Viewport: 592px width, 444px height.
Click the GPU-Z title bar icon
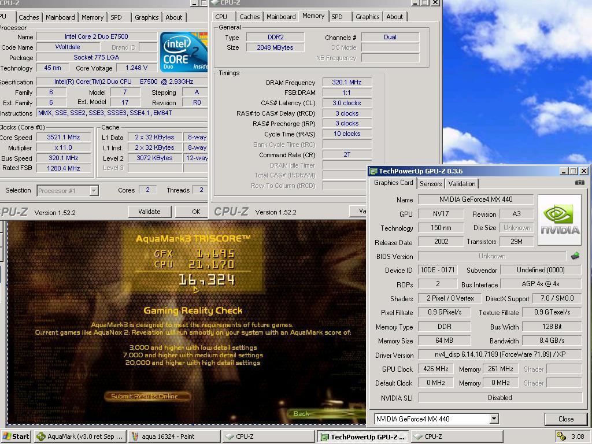click(x=373, y=171)
